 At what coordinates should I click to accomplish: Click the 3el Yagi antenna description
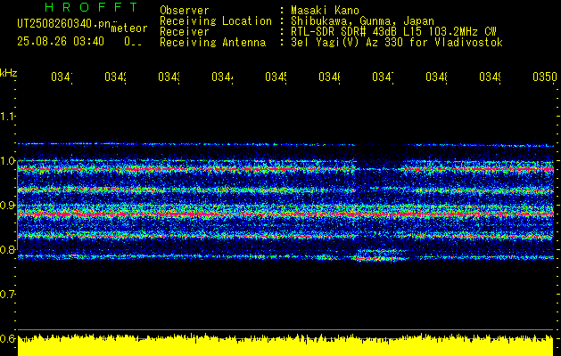(397, 43)
